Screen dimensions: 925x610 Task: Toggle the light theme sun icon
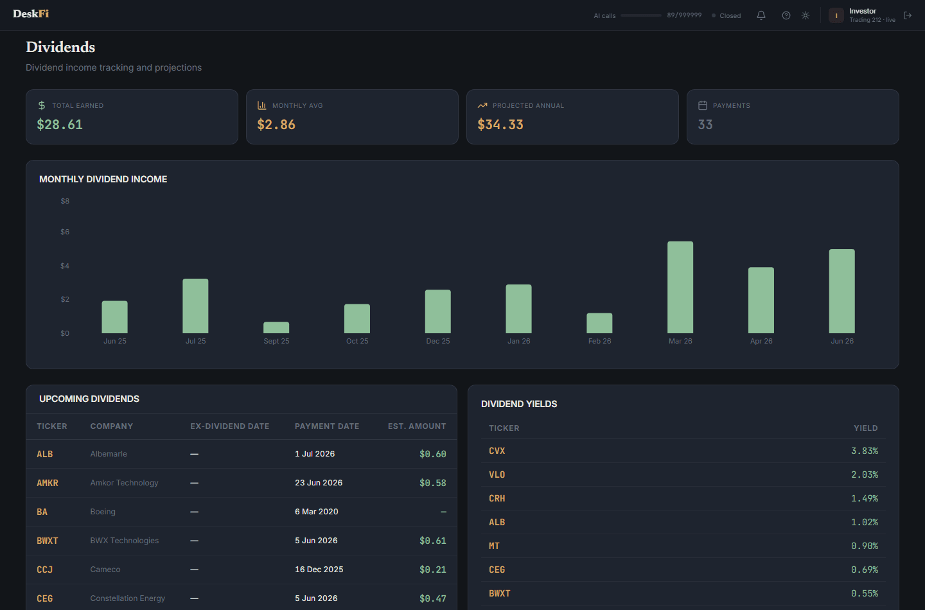[x=806, y=15]
